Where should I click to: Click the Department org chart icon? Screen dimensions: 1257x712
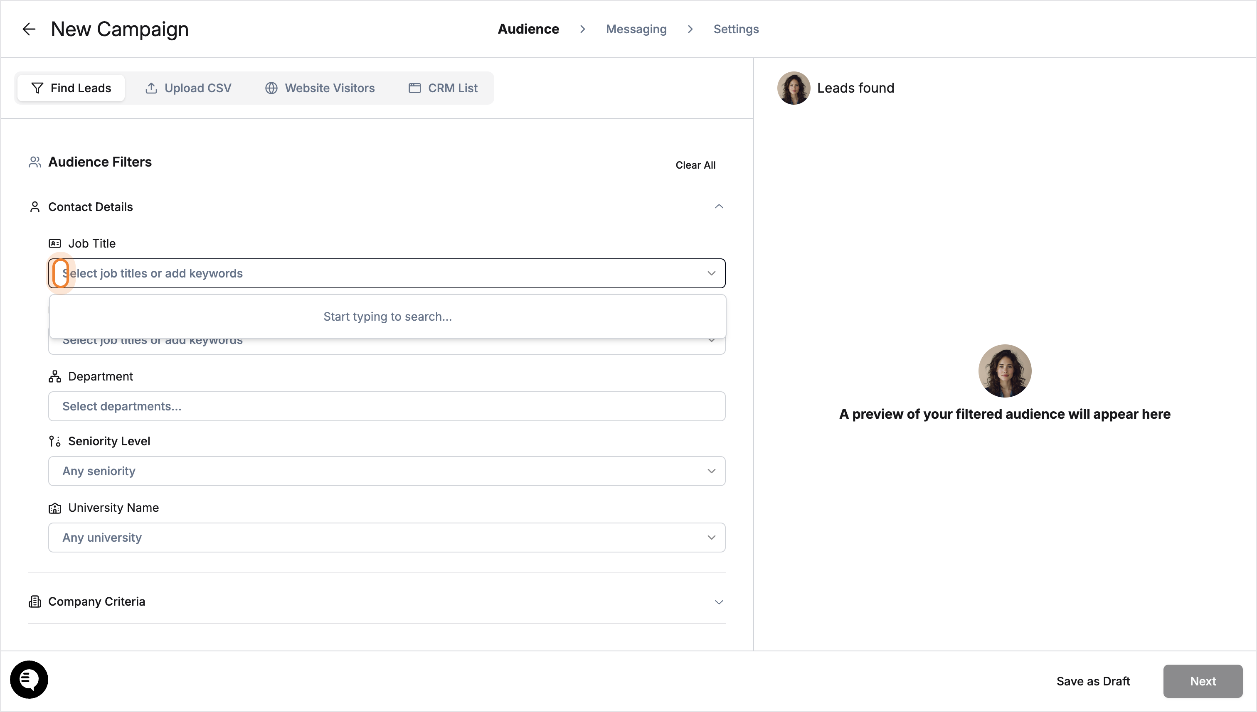[55, 376]
